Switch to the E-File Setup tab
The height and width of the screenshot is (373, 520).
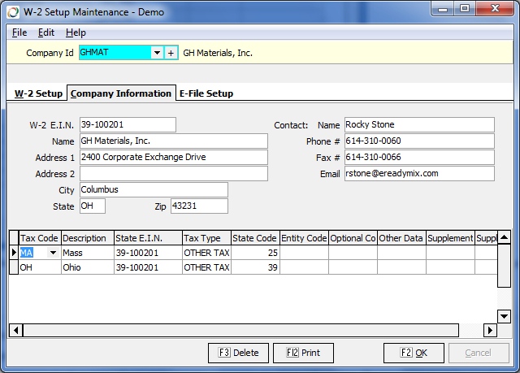tap(206, 93)
